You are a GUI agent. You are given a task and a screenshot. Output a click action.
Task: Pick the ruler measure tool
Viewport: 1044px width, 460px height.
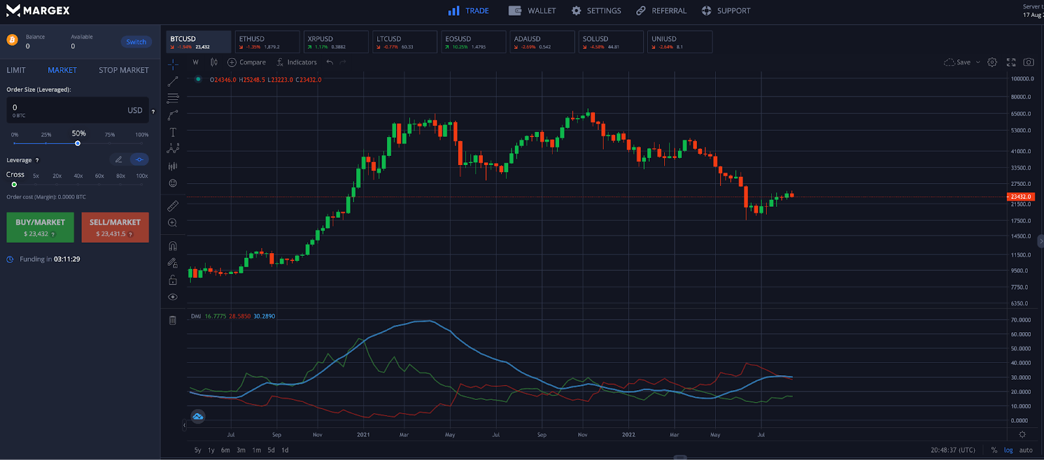[x=173, y=206]
